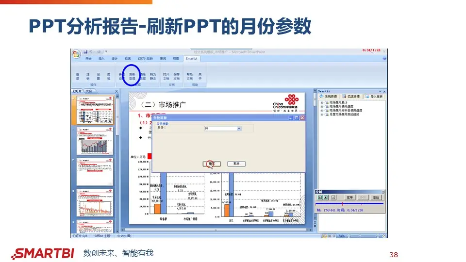This screenshot has width=466, height=262.
Task: Click the normal view icon in status bar
Action: click(325, 236)
